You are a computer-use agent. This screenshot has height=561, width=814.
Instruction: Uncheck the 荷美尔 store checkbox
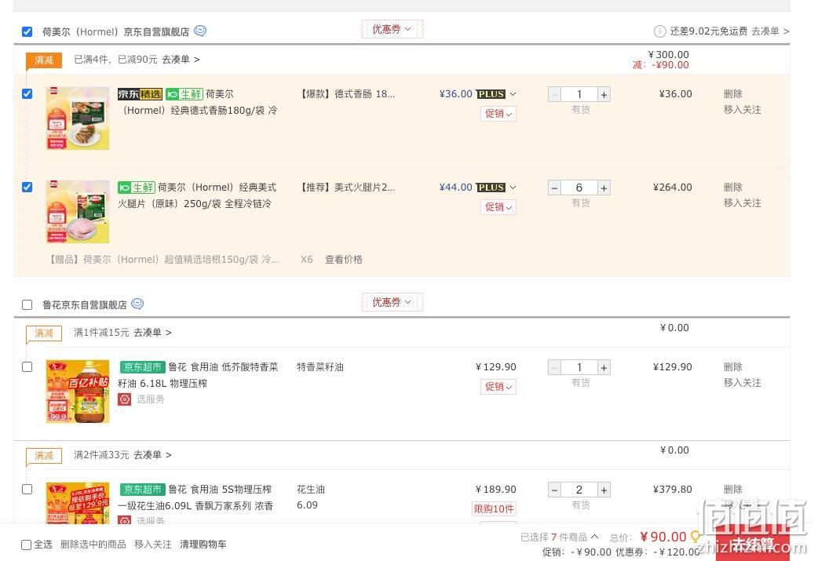click(x=27, y=32)
